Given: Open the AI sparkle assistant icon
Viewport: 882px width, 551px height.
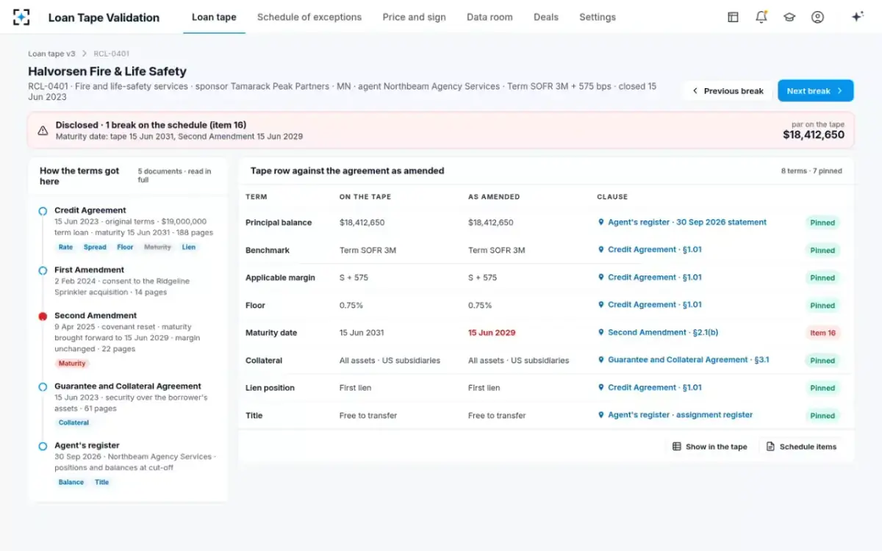Looking at the screenshot, I should click(857, 17).
